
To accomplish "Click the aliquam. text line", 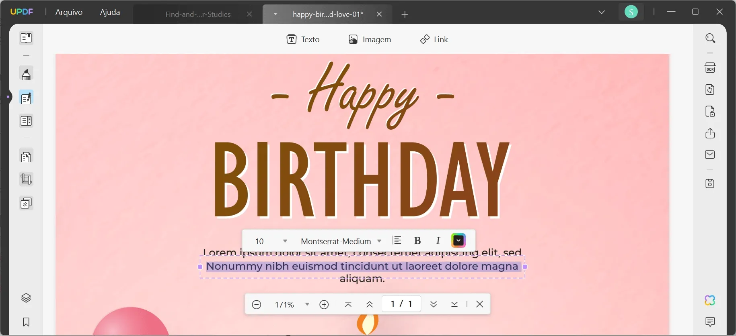I will tap(362, 279).
